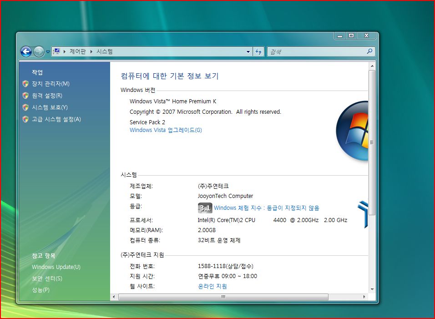Click the text Windows Vista™ Home Premium K
435x319 pixels.
(x=173, y=101)
